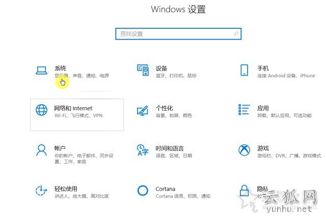Click the Windows 设置 title
326x216 pixels.
pos(178,9)
